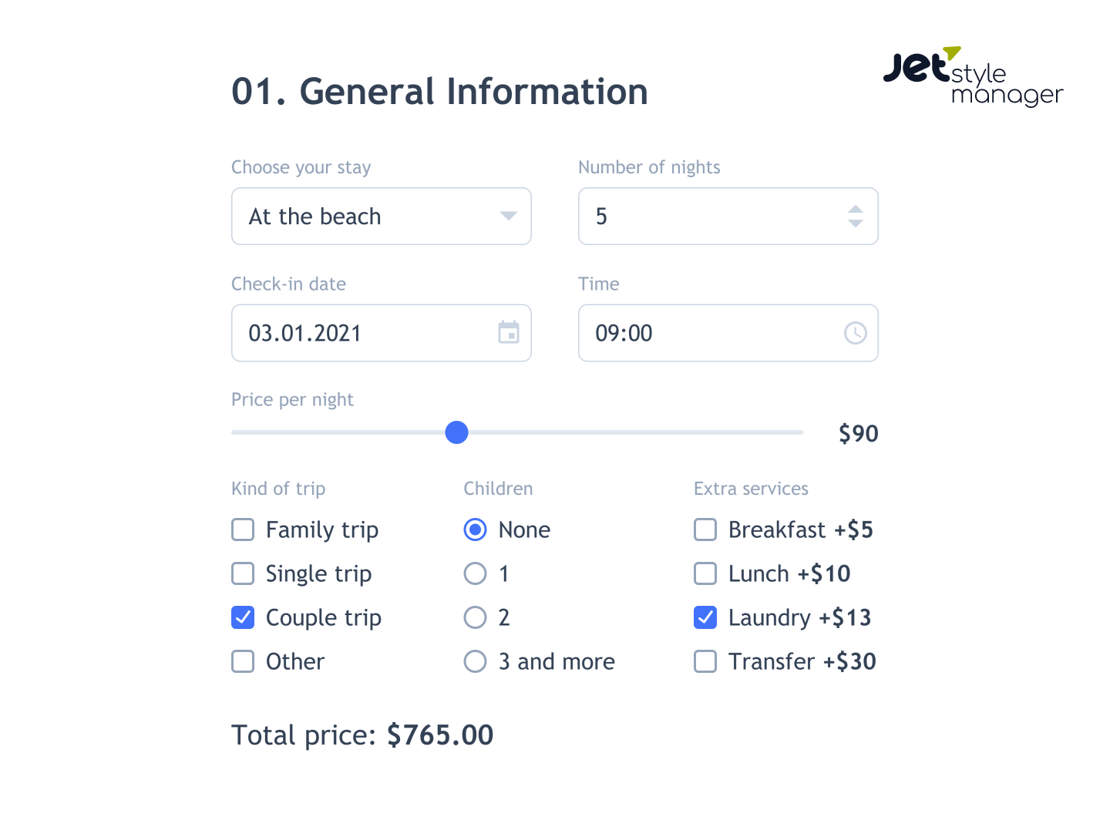The image size is (1110, 817).
Task: Enable the Breakfast +$5 option
Action: 705,530
